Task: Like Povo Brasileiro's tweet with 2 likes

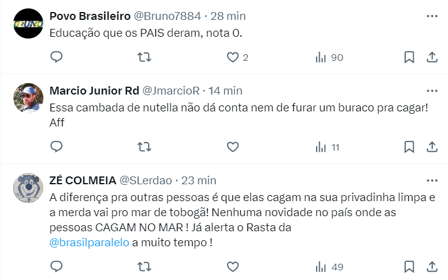Action: (x=232, y=57)
